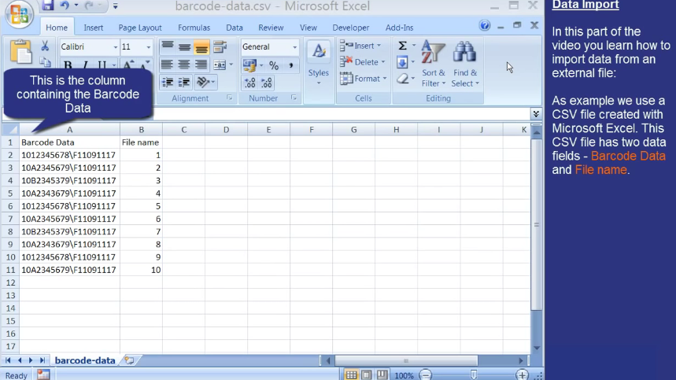
Task: Open the Review tab
Action: pos(271,28)
